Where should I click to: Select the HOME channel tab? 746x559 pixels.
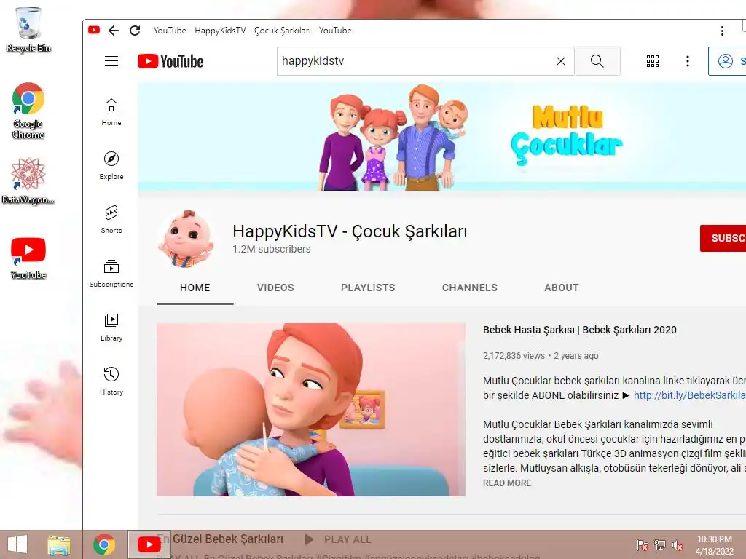click(195, 288)
